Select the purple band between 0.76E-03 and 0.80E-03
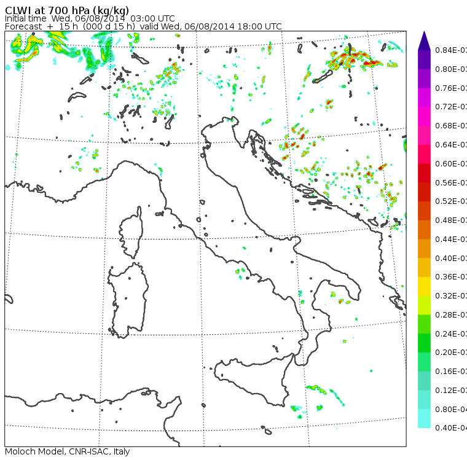Image resolution: width=467 pixels, height=460 pixels. 424,79
